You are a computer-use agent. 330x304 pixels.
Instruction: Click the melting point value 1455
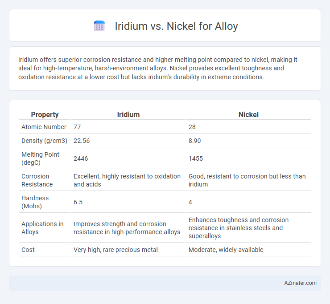(195, 158)
